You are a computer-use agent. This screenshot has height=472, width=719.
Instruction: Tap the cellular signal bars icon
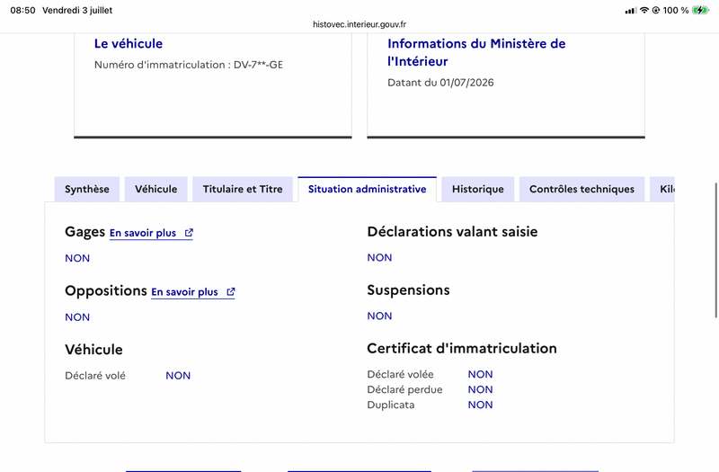(x=631, y=11)
